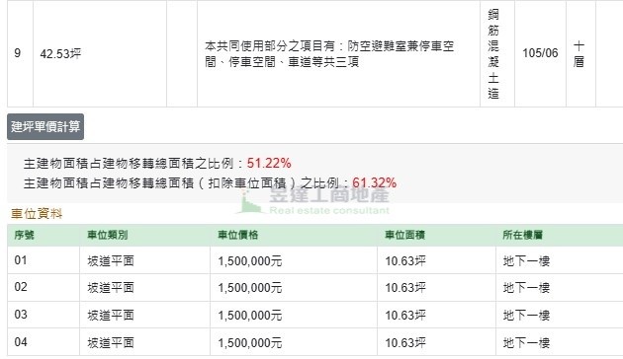Viewport: 623px width, 359px height.
Task: Click the 建坪單價計算 button
Action: coord(45,127)
